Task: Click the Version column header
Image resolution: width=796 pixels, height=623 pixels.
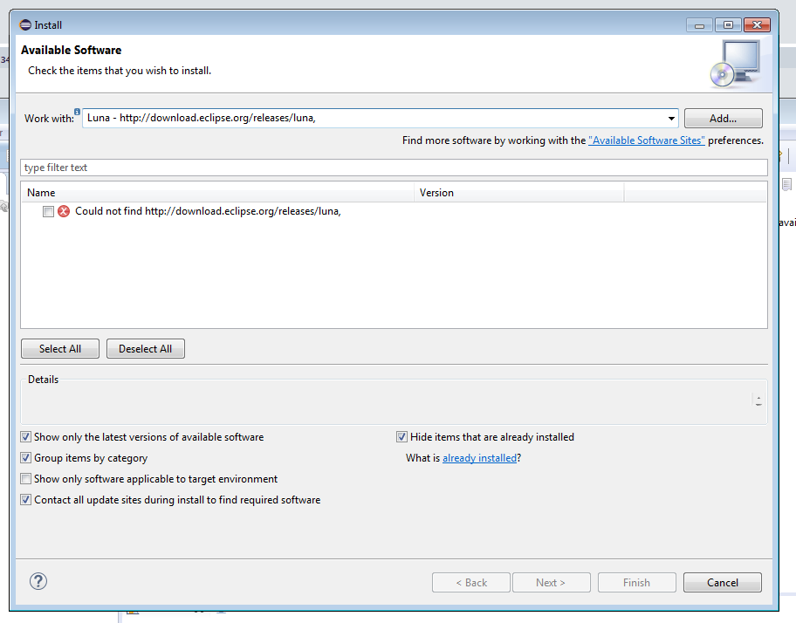Action: [518, 193]
